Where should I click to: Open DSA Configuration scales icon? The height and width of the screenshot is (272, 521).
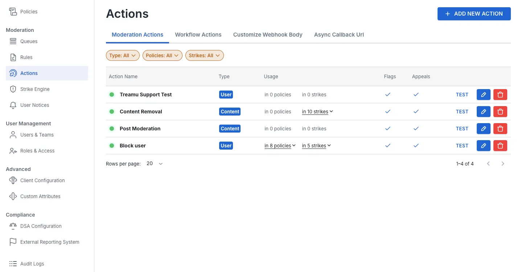point(13,226)
